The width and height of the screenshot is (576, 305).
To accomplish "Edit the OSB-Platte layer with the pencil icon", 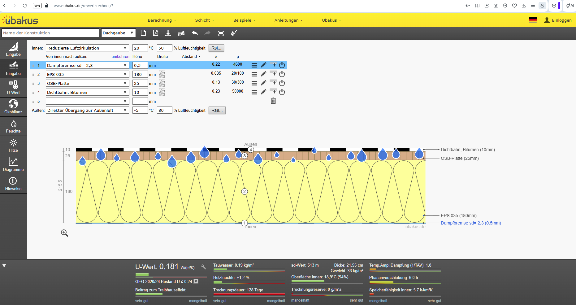I will click(x=263, y=83).
